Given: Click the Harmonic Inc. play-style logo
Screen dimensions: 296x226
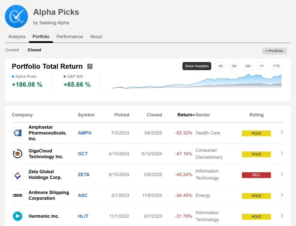Looking at the screenshot, I should [18, 216].
